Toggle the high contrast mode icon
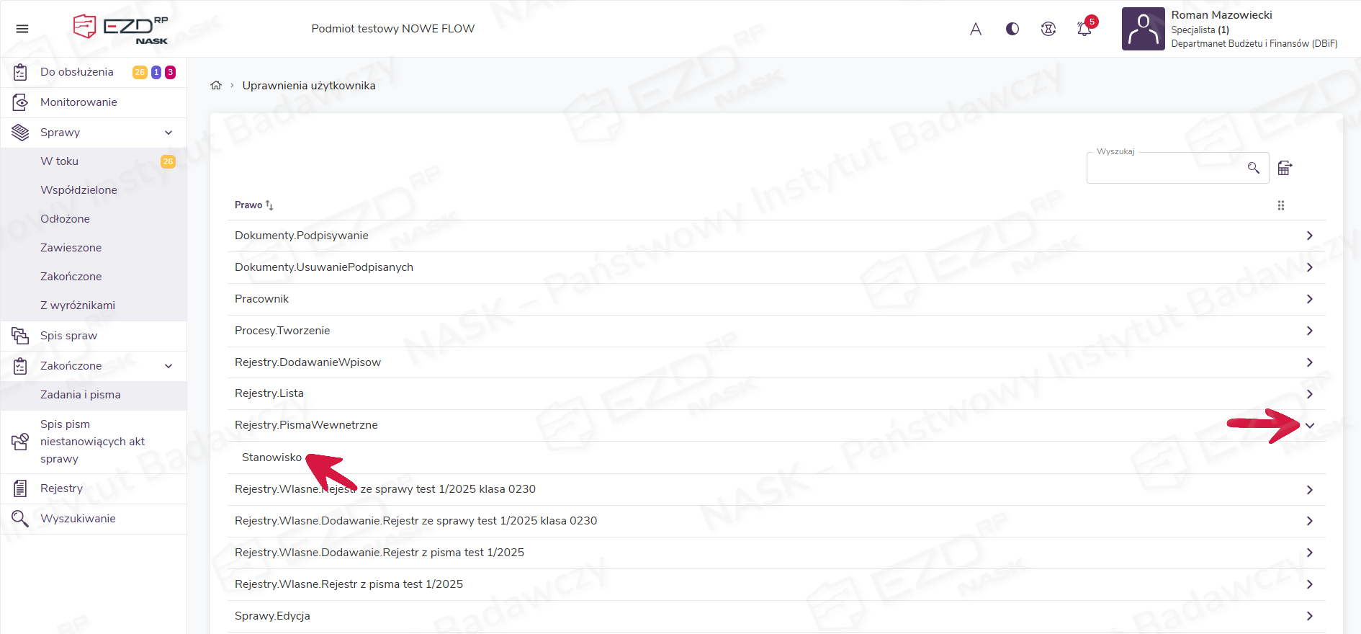Screen dimensions: 1361x634 click(1012, 29)
